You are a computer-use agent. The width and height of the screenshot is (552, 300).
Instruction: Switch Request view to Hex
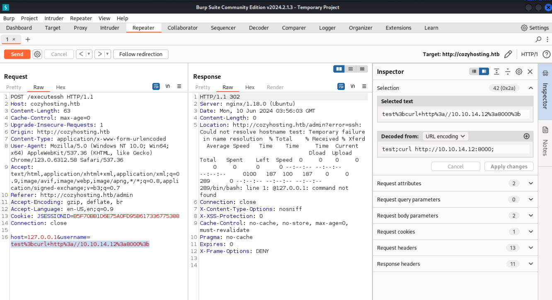click(61, 87)
